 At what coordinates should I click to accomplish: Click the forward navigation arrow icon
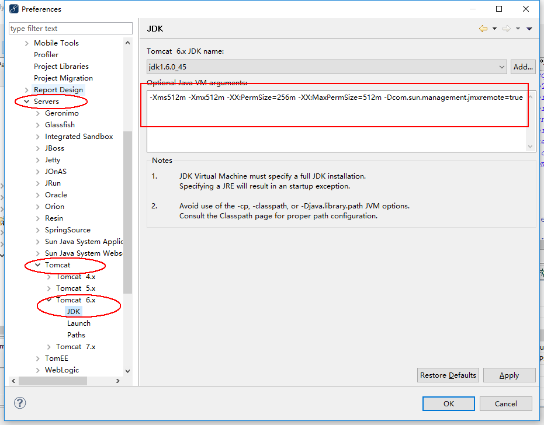tap(507, 29)
